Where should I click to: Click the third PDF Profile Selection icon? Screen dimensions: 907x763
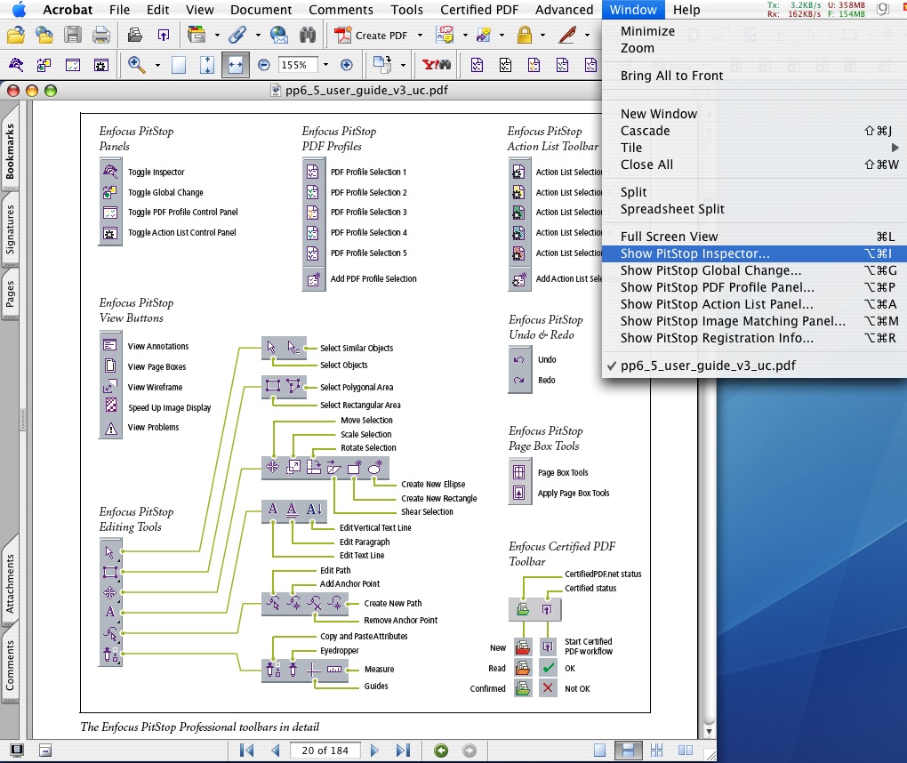coord(534,65)
